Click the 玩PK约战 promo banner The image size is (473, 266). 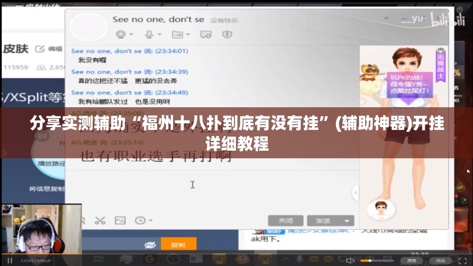pyautogui.click(x=410, y=84)
